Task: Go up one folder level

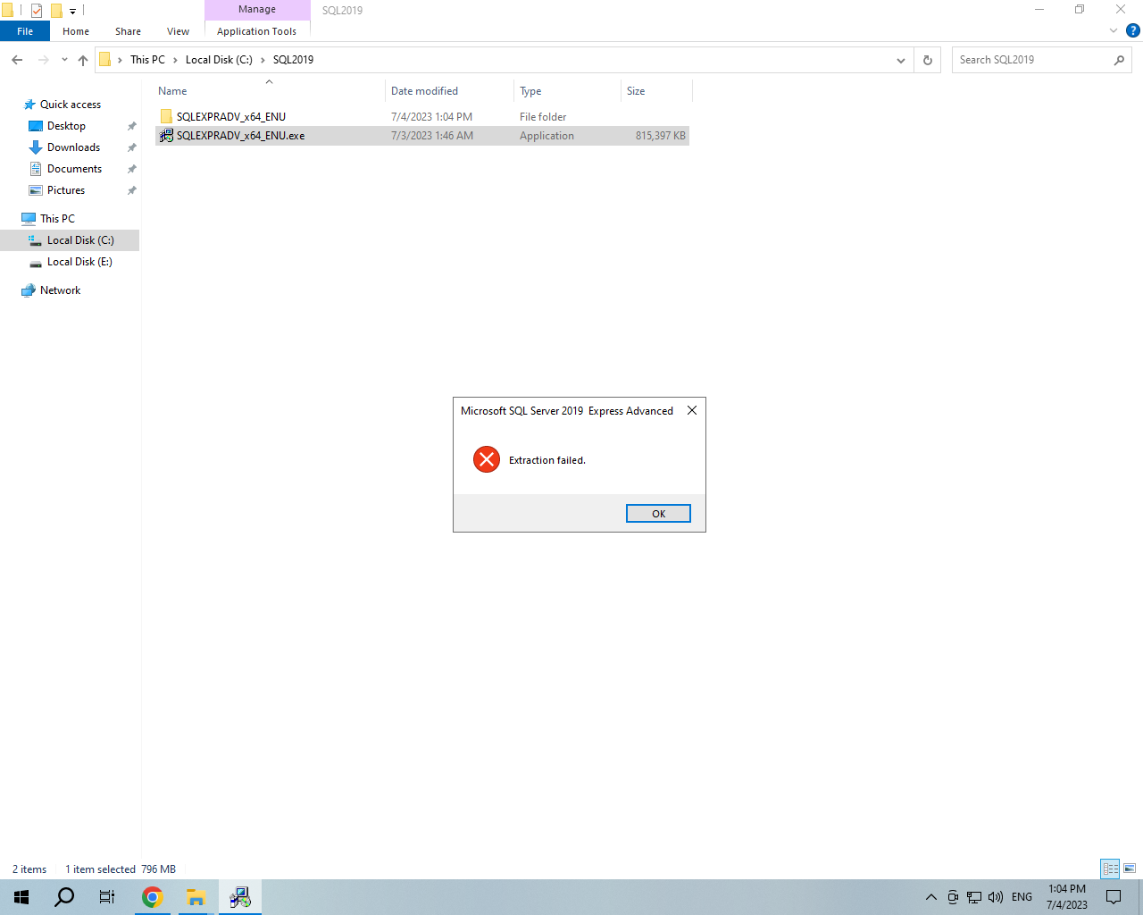Action: pos(83,60)
